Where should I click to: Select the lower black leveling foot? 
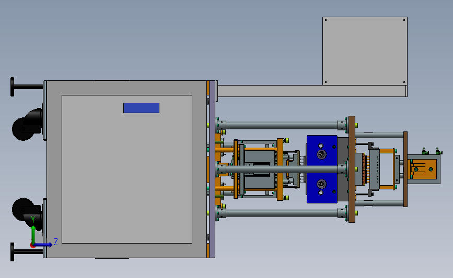pyautogui.click(x=12, y=252)
